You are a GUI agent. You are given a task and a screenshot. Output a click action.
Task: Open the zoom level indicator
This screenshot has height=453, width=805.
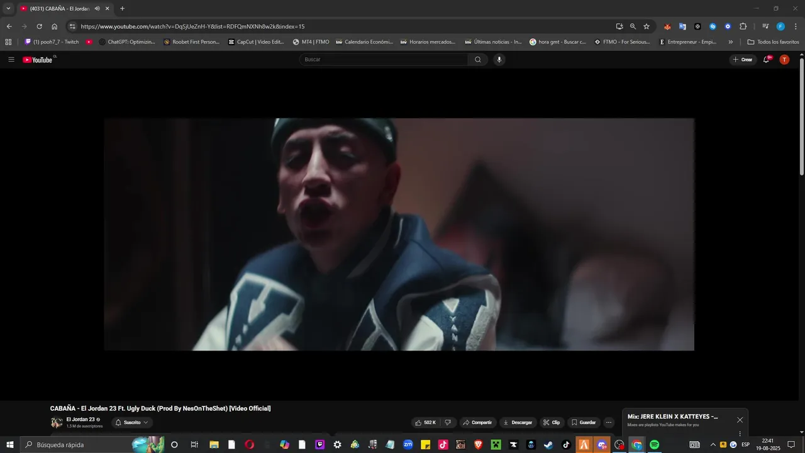633,26
